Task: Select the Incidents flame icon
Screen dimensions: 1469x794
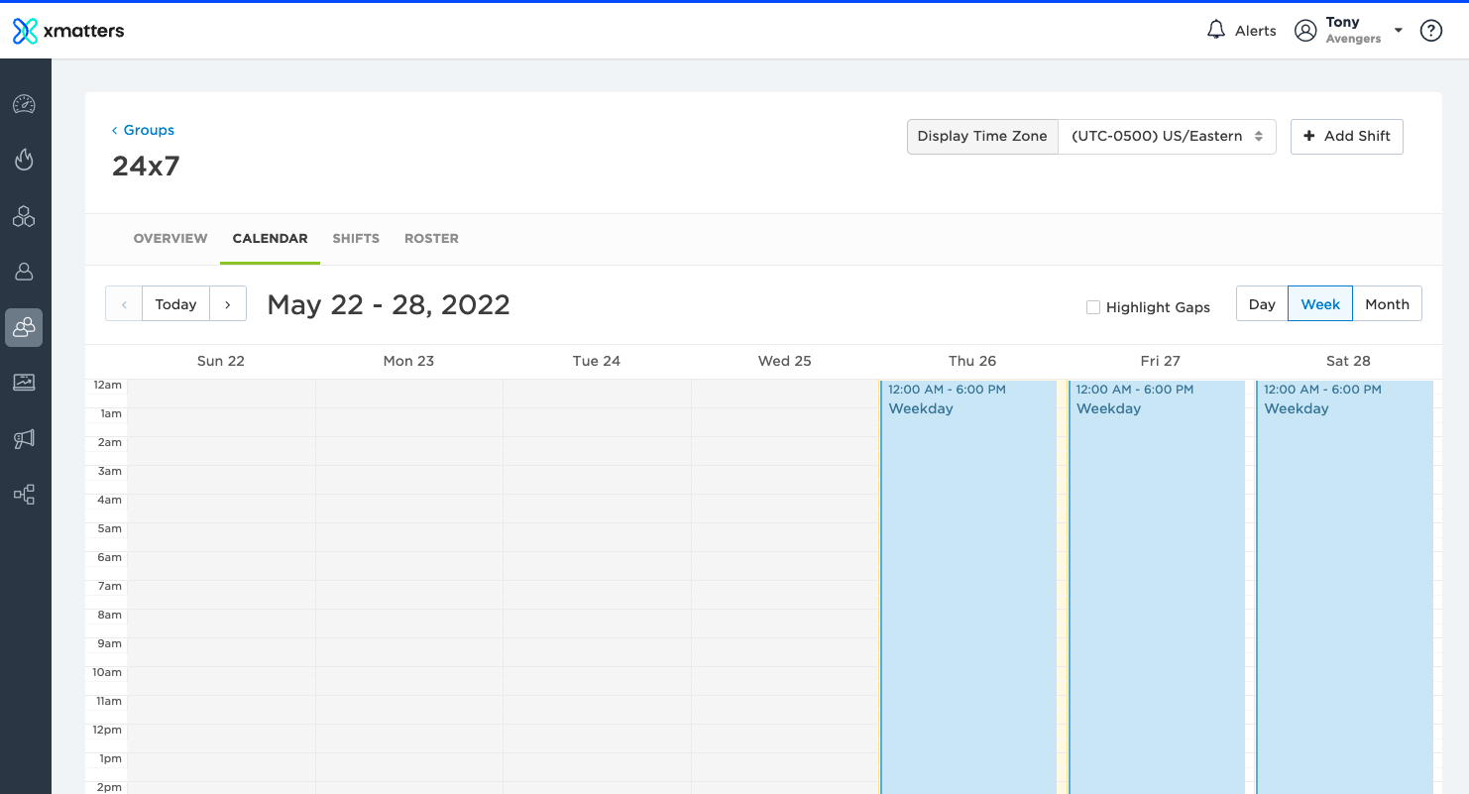Action: (24, 159)
